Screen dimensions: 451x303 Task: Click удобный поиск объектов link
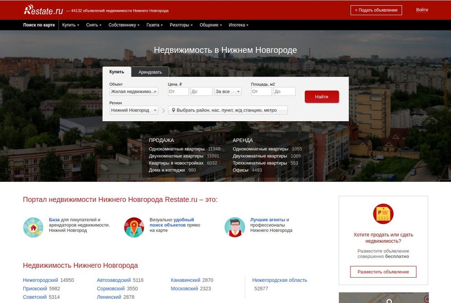pyautogui.click(x=172, y=222)
